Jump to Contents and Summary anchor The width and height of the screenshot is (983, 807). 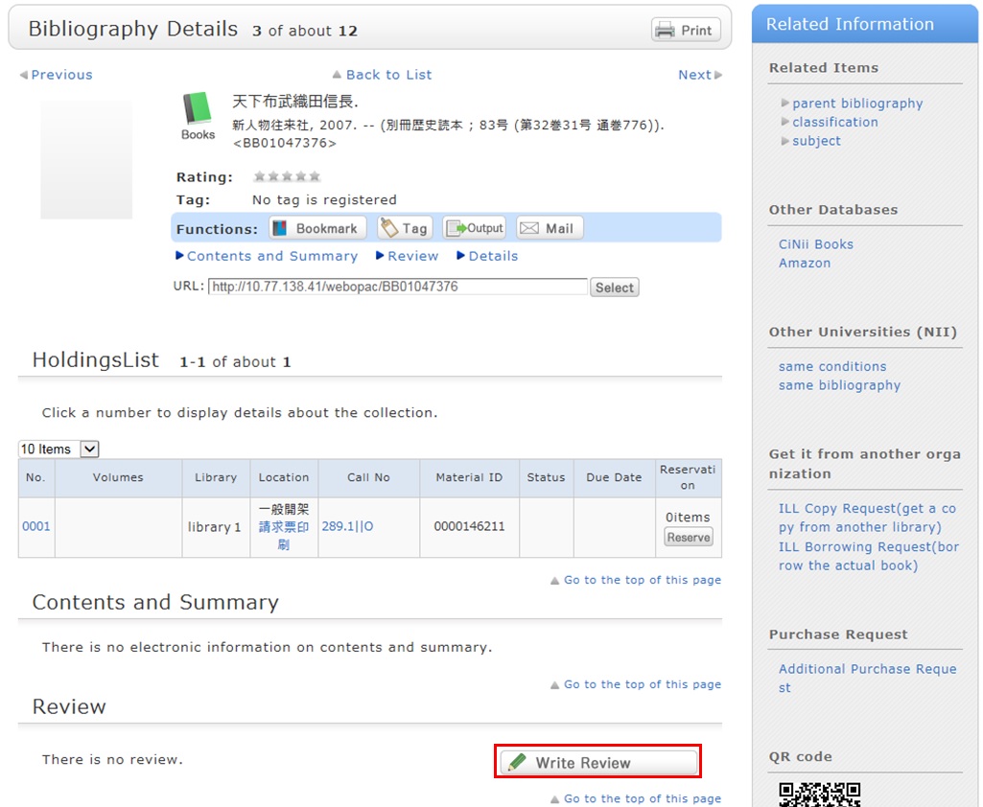click(271, 256)
